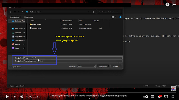
Task: Refresh the folder view
Action: tap(93, 12)
